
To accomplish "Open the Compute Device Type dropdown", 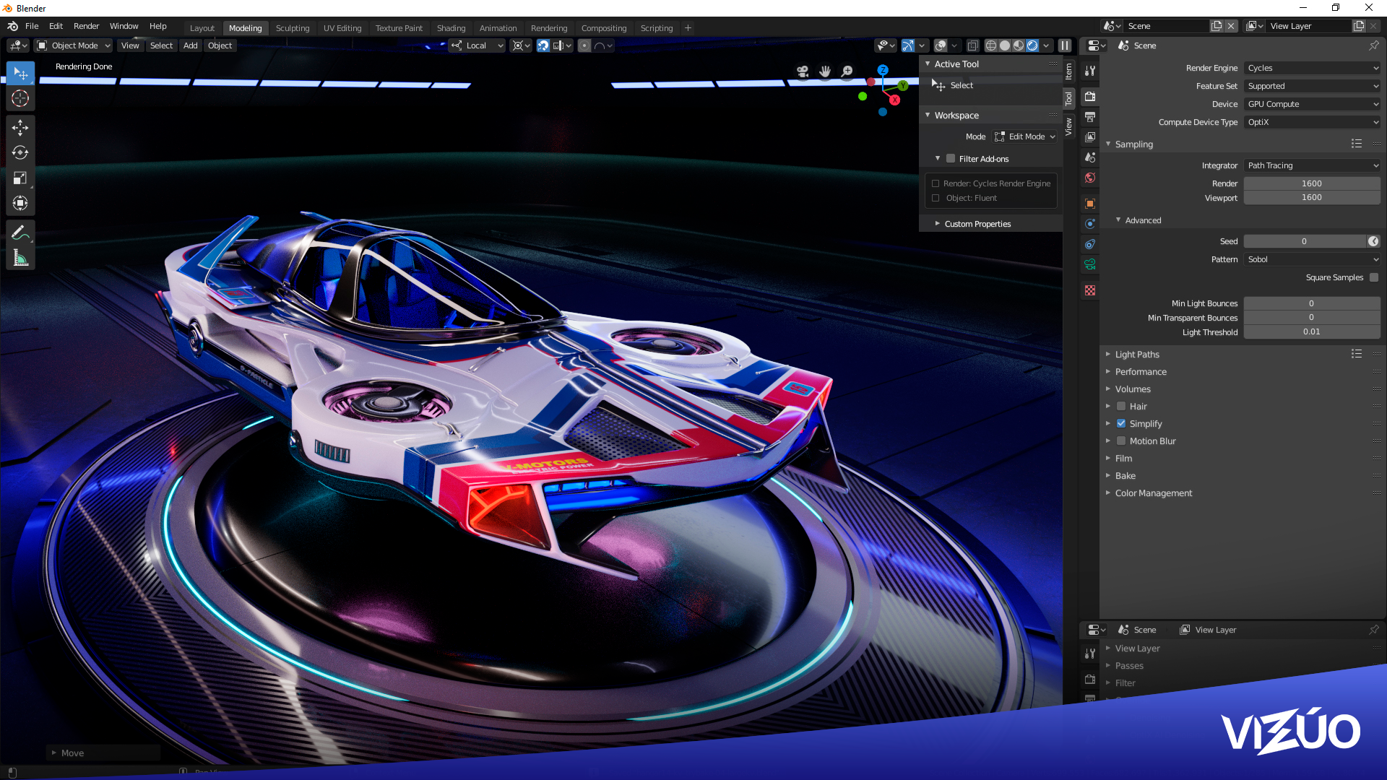I will tap(1312, 122).
